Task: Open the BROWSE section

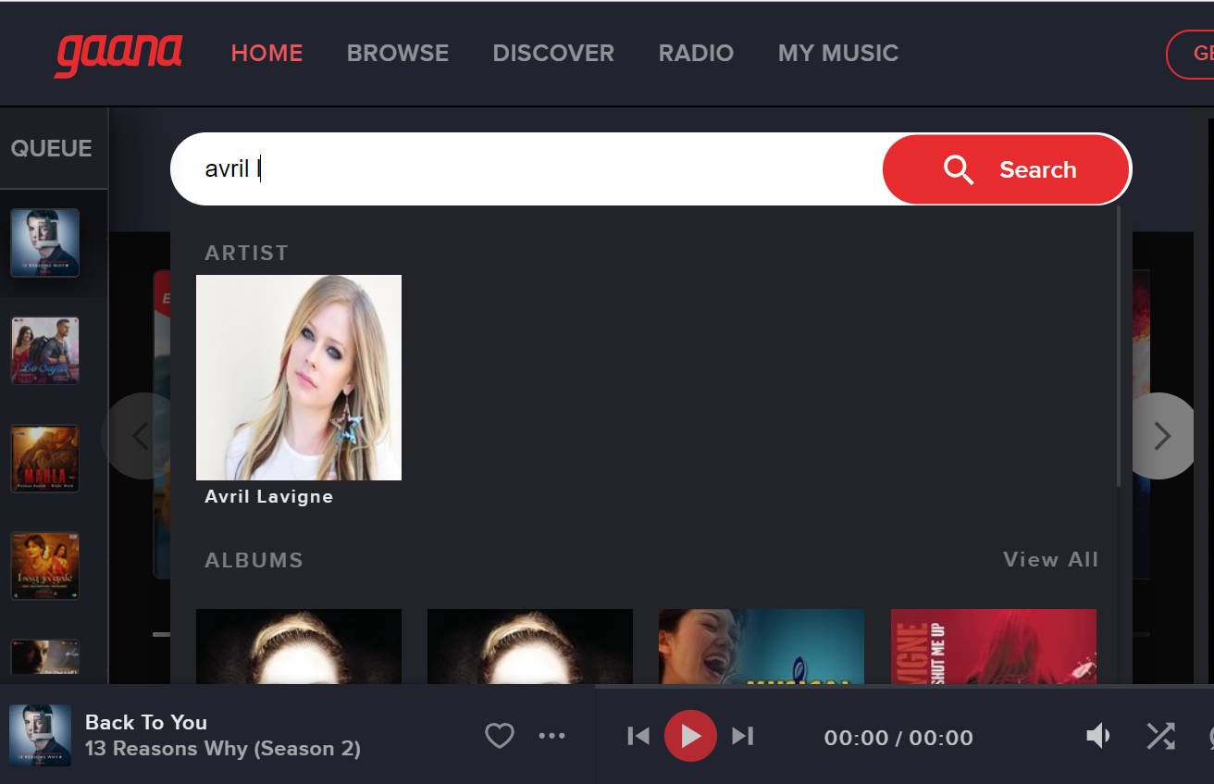Action: (398, 54)
